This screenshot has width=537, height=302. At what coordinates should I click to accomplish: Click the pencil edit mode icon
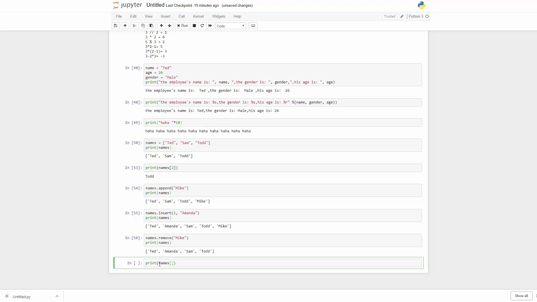coord(401,16)
